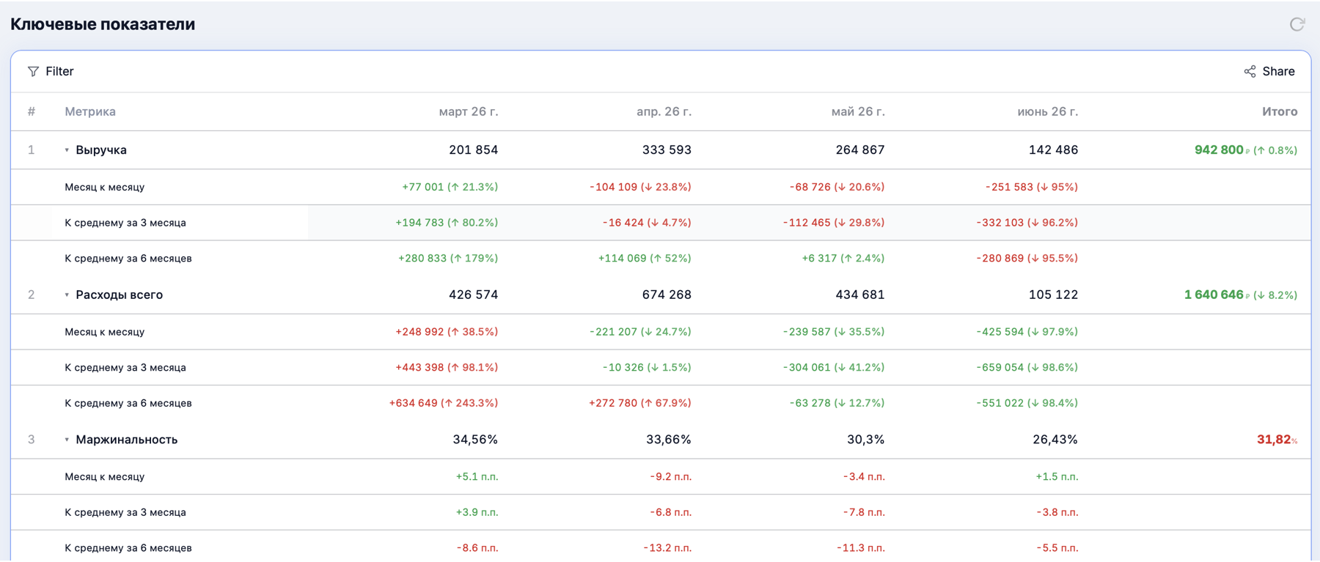The image size is (1320, 562).
Task: Click the июнь 26 г. column header
Action: coord(1047,111)
